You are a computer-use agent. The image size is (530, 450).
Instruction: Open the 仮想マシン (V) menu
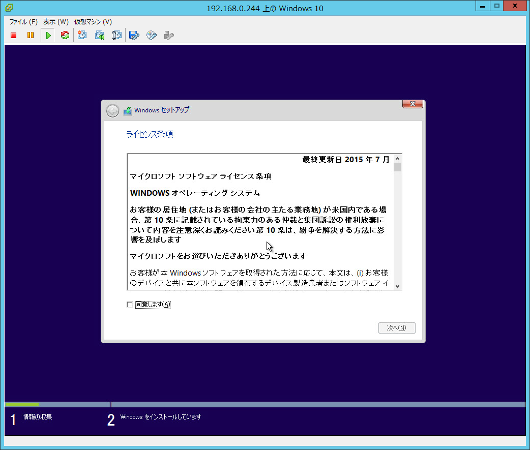(x=93, y=22)
